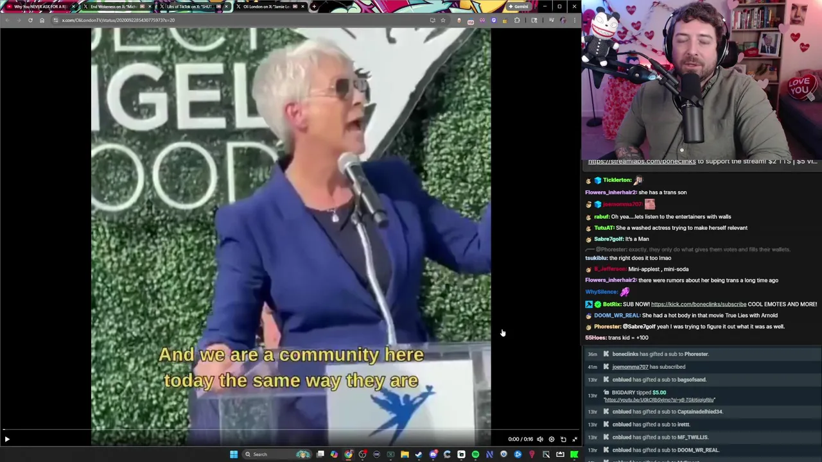Bookmark this page with the star icon

[443, 20]
